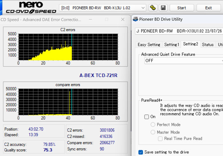223x156 pixels.
Task: Enable the PureRead4+ On checkbox
Action: pos(146,117)
